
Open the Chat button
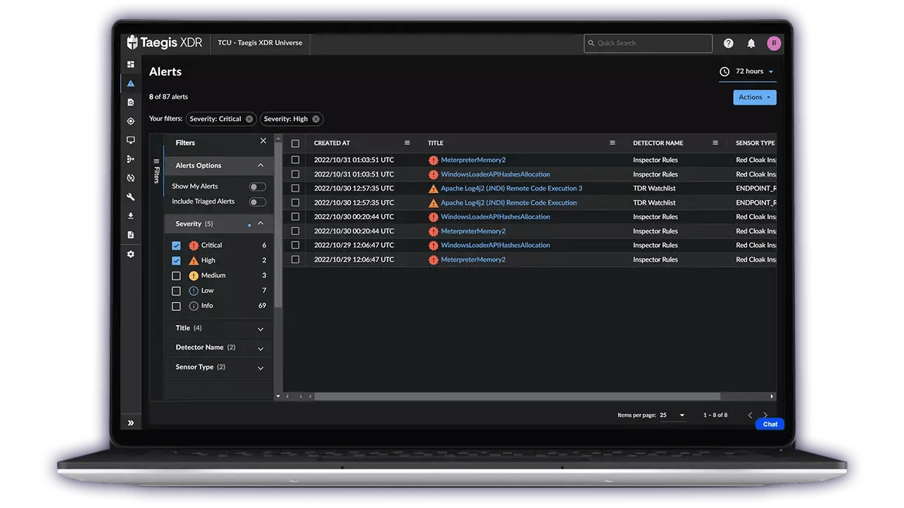[x=770, y=424]
